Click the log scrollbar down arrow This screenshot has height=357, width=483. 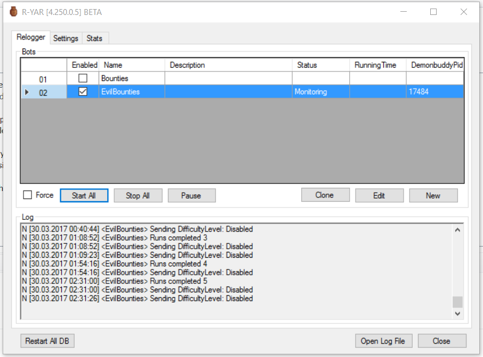457,314
